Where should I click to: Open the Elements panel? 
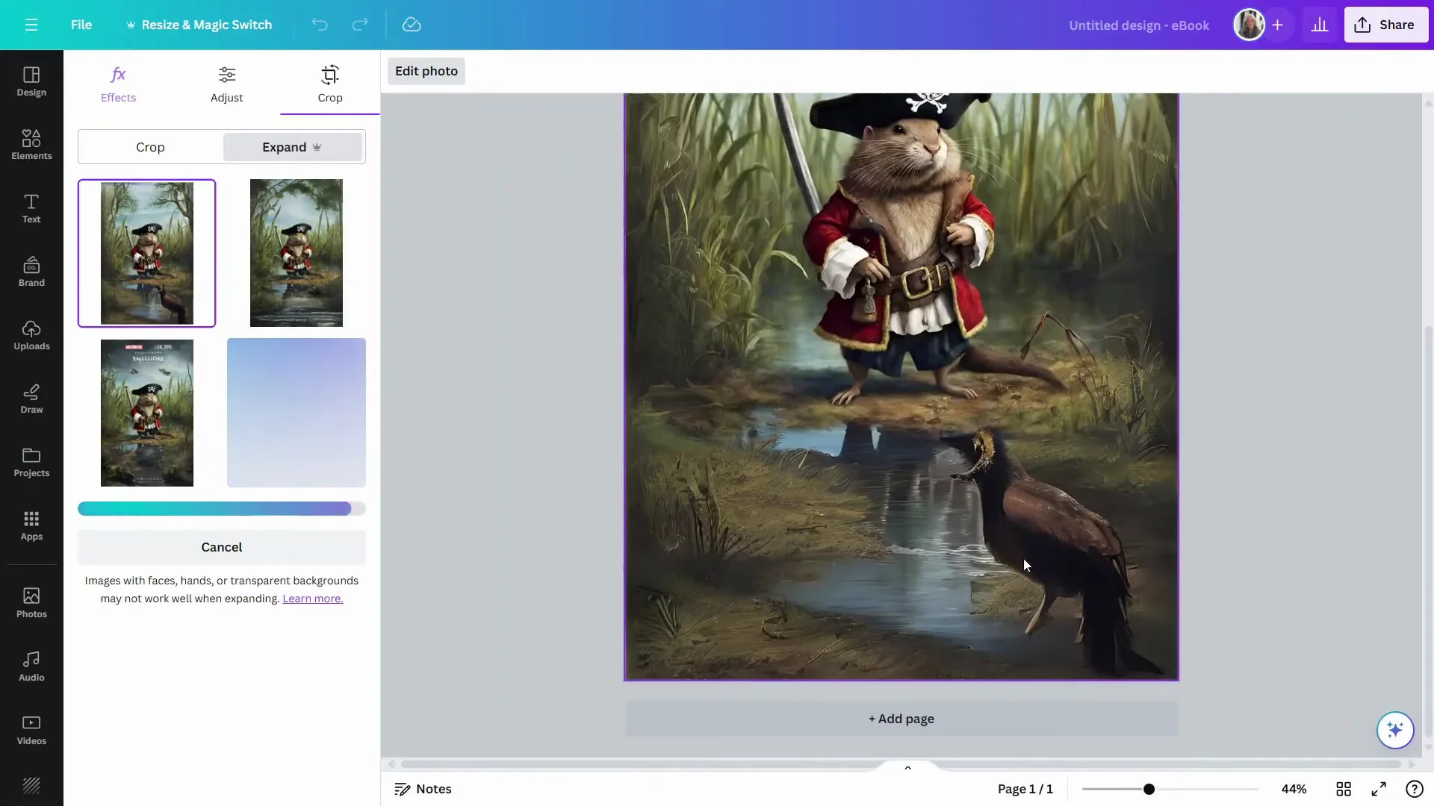pos(31,143)
